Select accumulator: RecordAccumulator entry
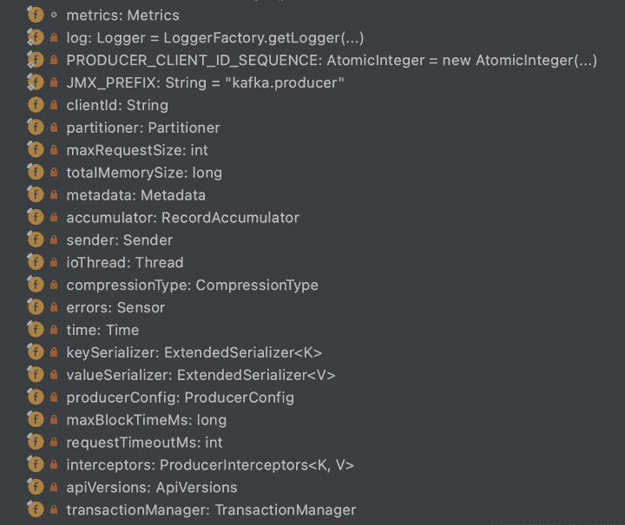The width and height of the screenshot is (625, 525). coord(182,218)
